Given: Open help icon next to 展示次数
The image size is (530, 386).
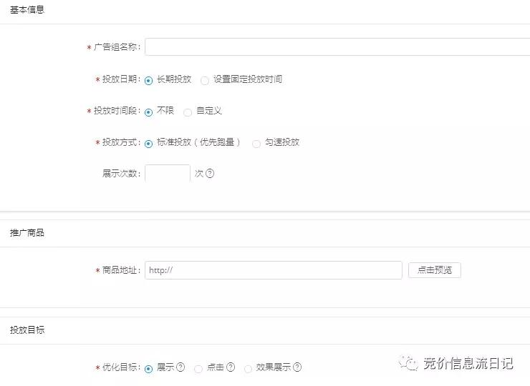Looking at the screenshot, I should pyautogui.click(x=210, y=174).
